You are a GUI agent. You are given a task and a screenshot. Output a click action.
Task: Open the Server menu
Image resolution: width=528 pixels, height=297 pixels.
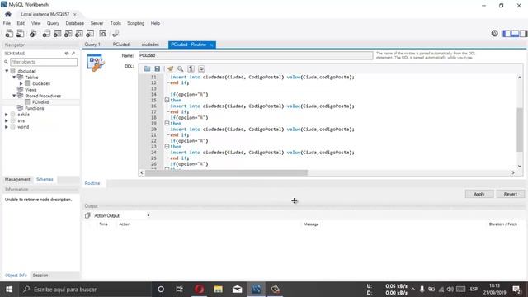pos(97,23)
